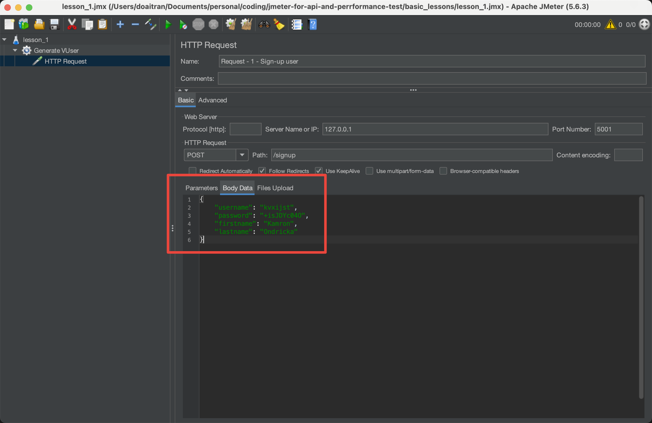
Task: Click the remote engines status icon
Action: point(644,24)
